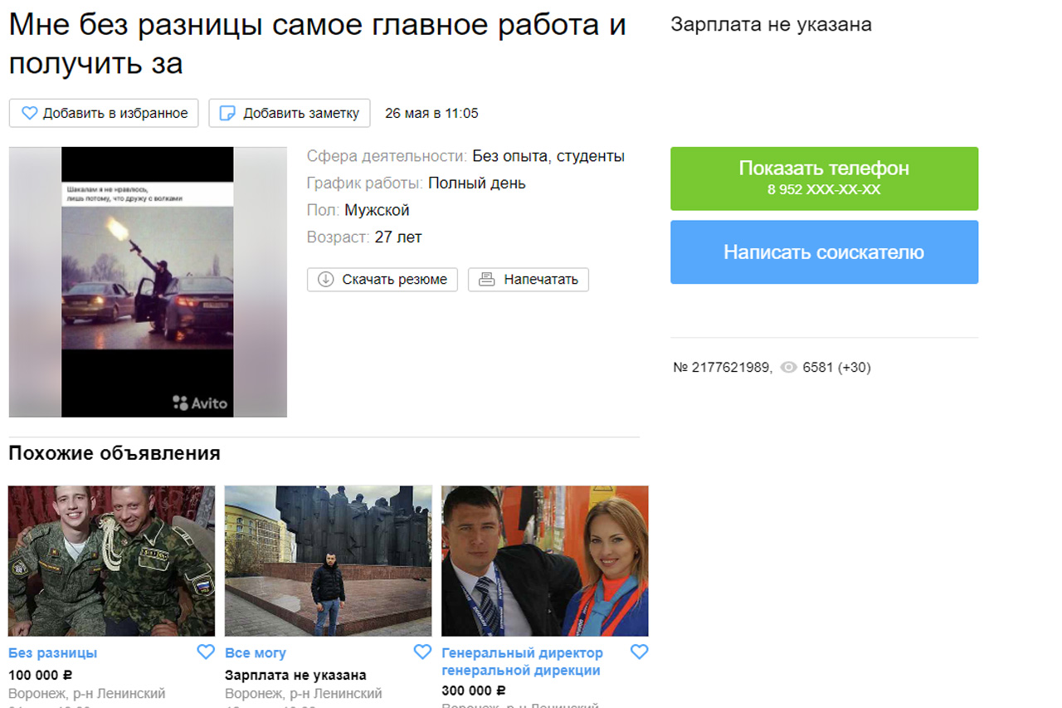
Task: Print resume with "Напечатать" button
Action: pos(528,280)
